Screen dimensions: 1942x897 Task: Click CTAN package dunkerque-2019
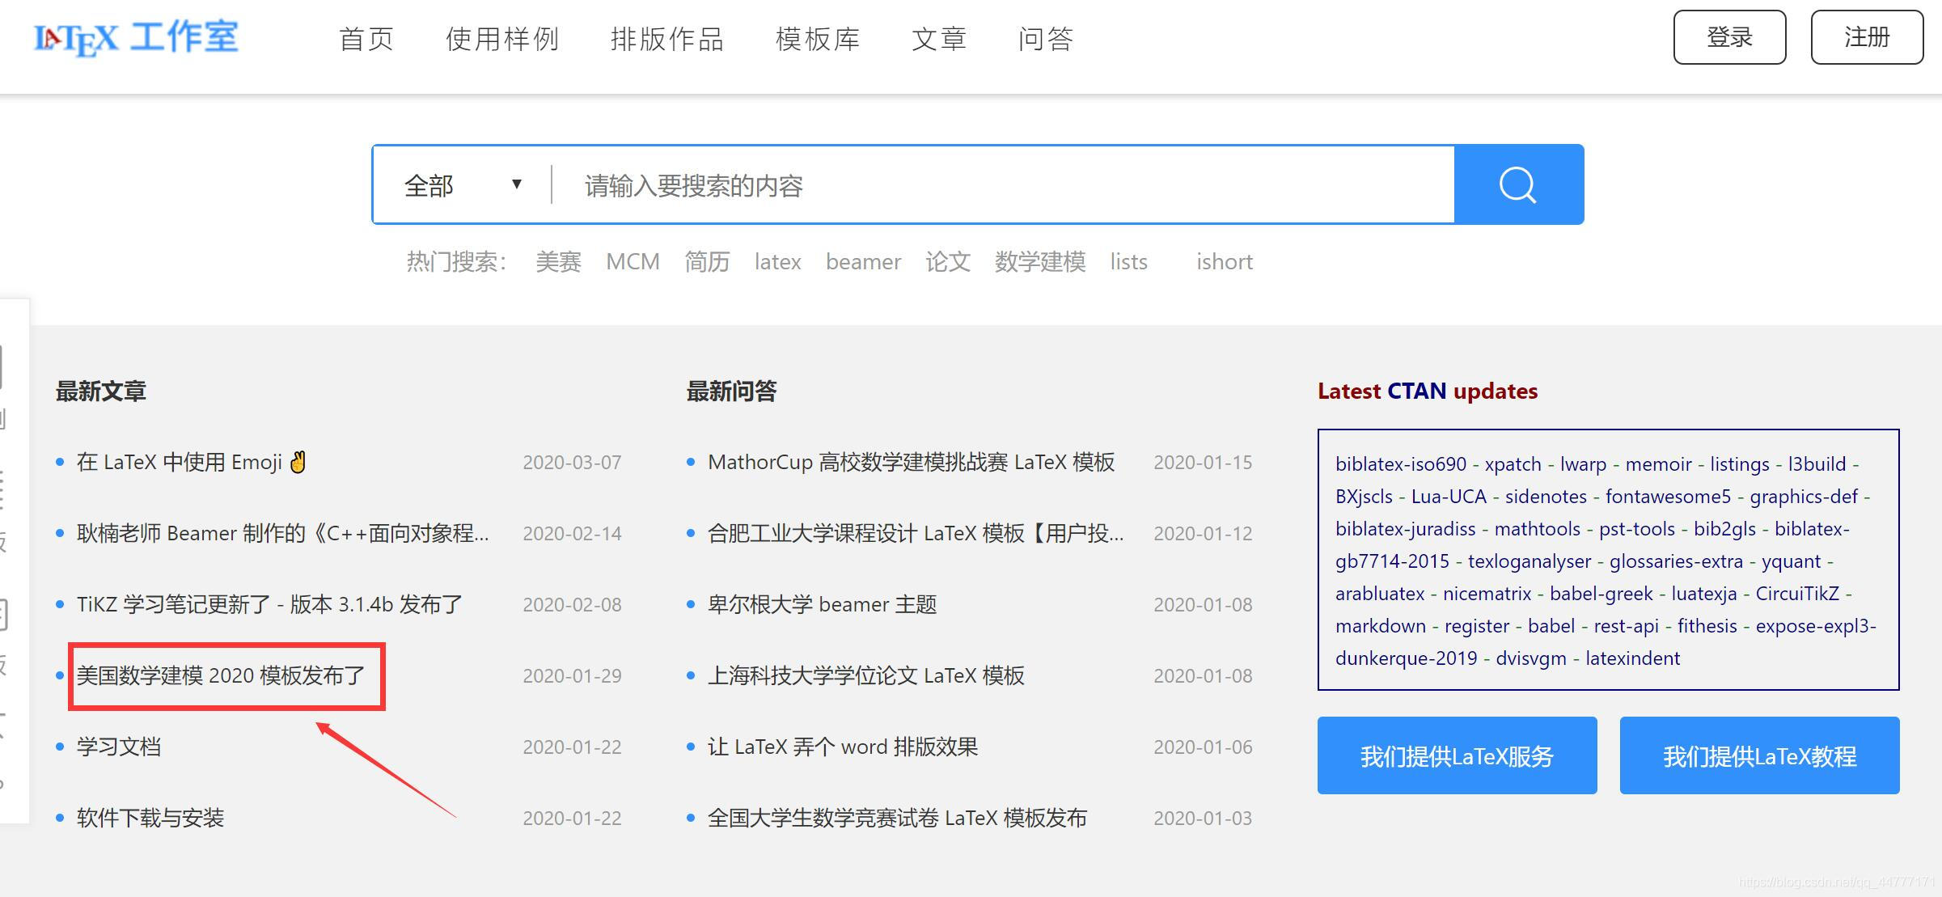click(1406, 658)
